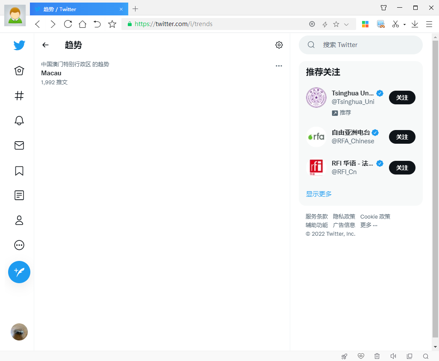Click the lightning speed mode icon
The image size is (439, 361).
[x=325, y=24]
